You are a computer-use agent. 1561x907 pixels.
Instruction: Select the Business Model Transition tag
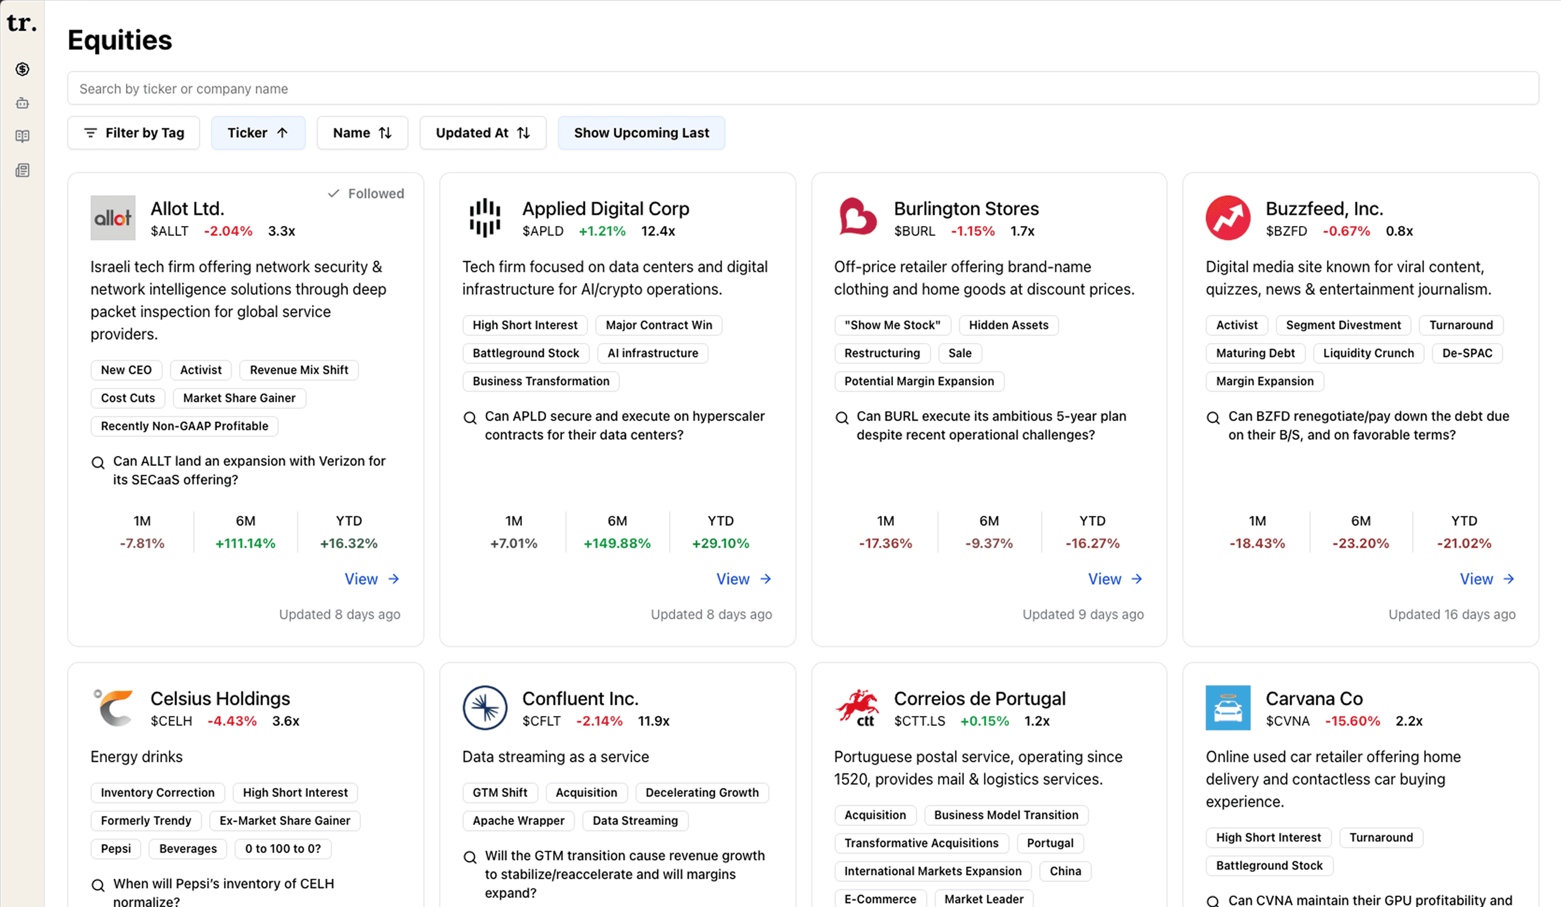tap(1006, 815)
